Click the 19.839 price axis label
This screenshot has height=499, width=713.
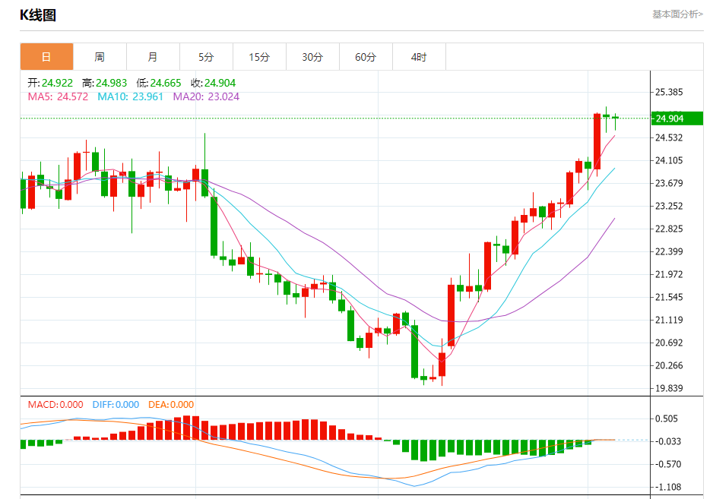coord(669,388)
